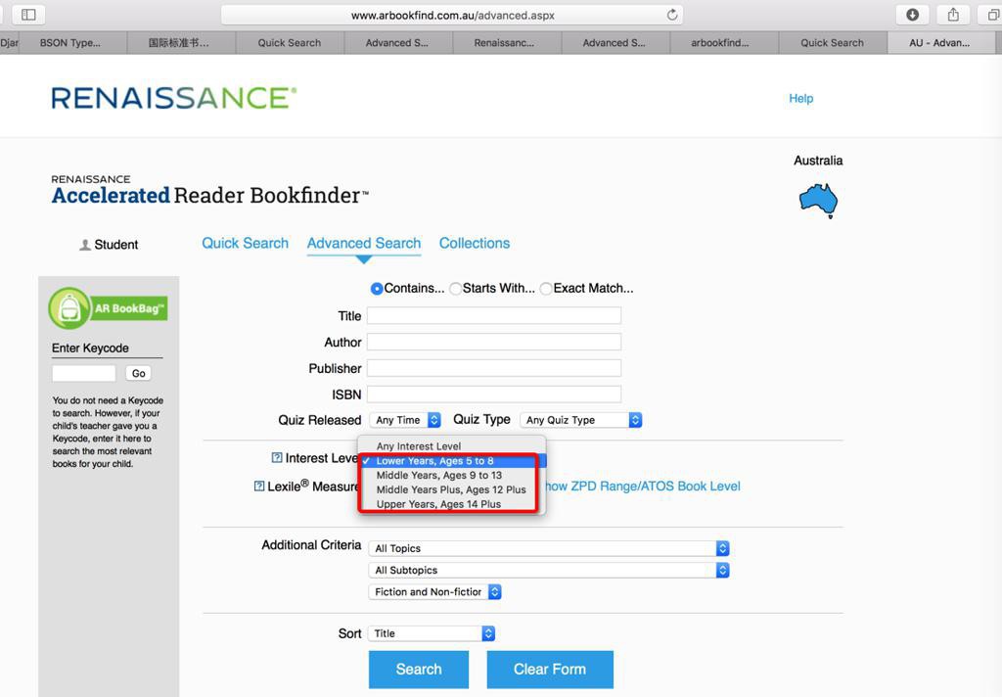The height and width of the screenshot is (697, 1002).
Task: Open the Collections tab
Action: tap(475, 243)
